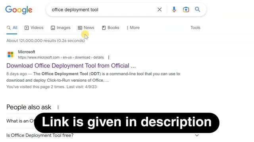The width and height of the screenshot is (254, 142).
Task: Click the 'You've visited this page 2 times' note
Action: pyautogui.click(x=52, y=87)
